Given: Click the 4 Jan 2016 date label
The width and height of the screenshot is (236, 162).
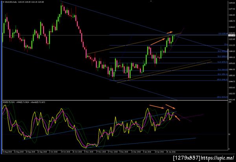Looking at the screenshot, I should (x=147, y=152).
